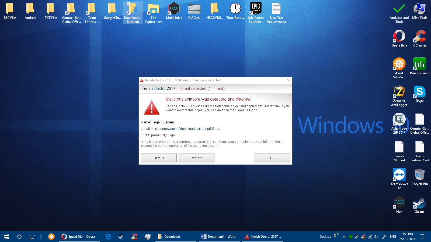Image resolution: width=431 pixels, height=242 pixels.
Task: Open Team Fortress 2.url desktop link
Action: point(420,151)
